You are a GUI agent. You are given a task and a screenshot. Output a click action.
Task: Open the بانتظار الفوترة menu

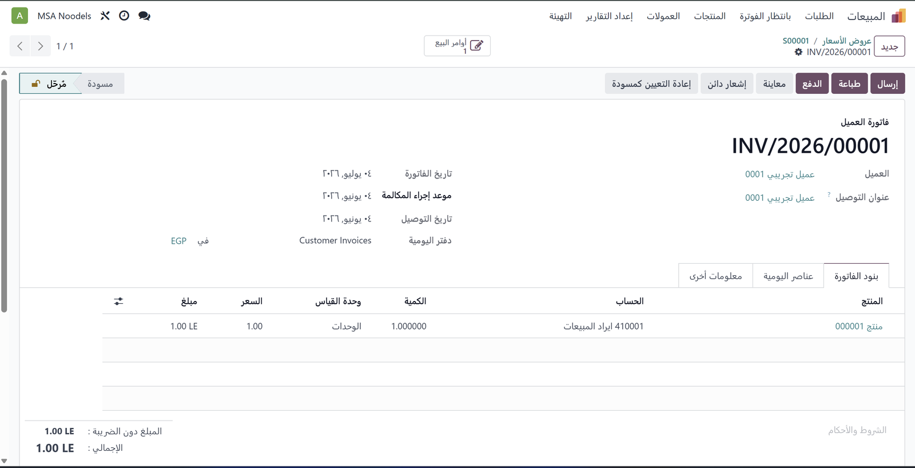click(765, 16)
